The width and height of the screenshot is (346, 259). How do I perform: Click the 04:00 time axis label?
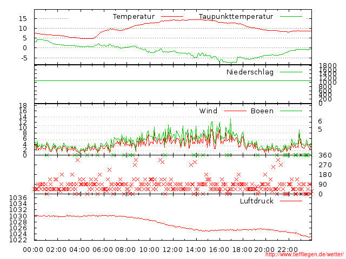(79, 250)
